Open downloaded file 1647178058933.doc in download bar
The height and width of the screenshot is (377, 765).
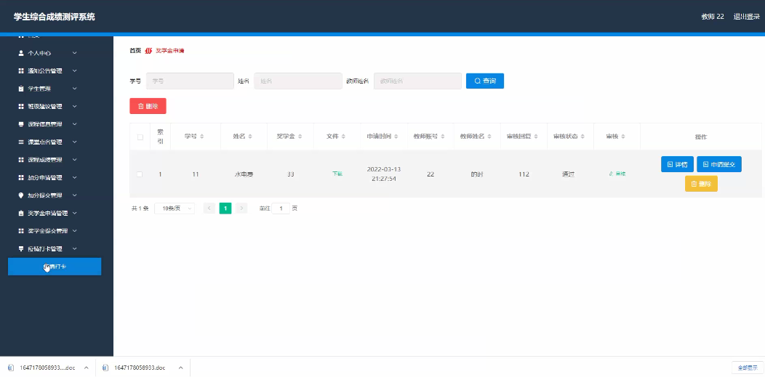point(140,368)
